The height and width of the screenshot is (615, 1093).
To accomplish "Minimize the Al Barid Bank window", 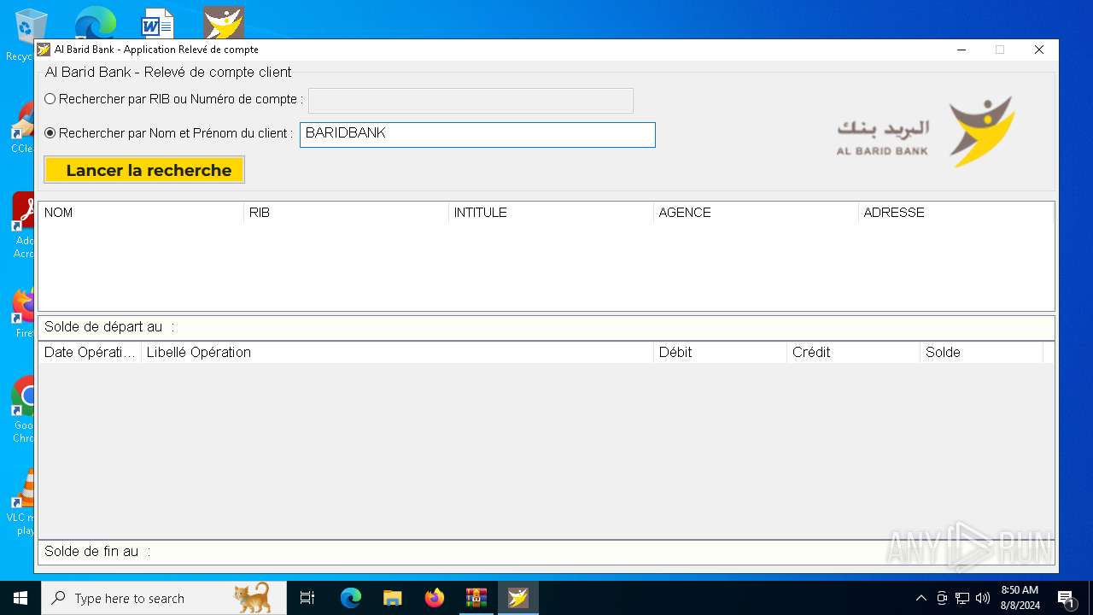I will pos(961,50).
